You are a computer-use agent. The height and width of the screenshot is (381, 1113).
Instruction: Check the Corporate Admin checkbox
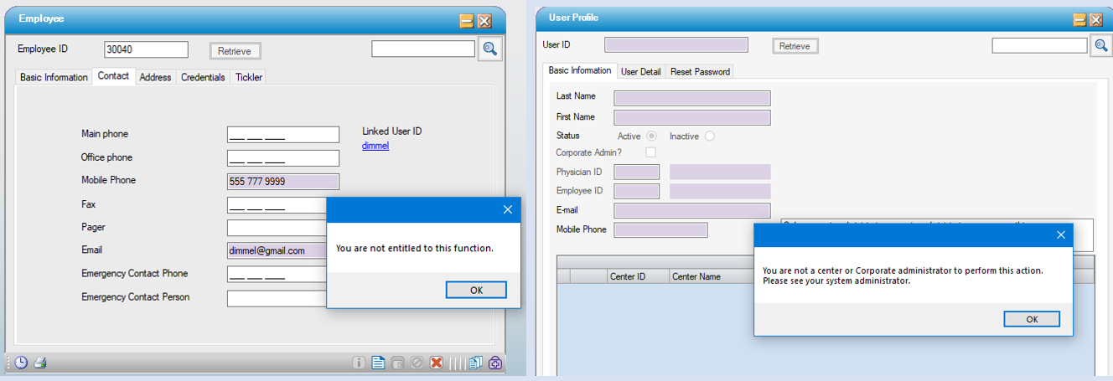(x=650, y=152)
